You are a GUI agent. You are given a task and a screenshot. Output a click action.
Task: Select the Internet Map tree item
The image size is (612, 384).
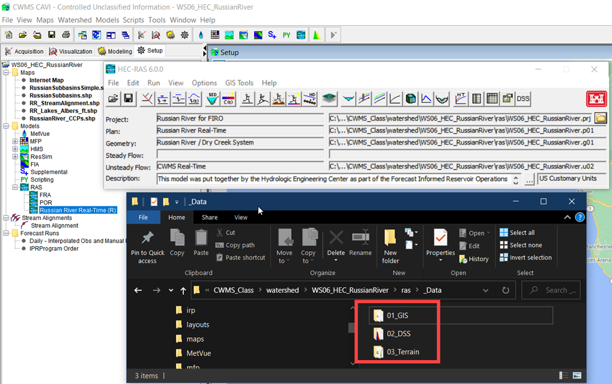[47, 80]
